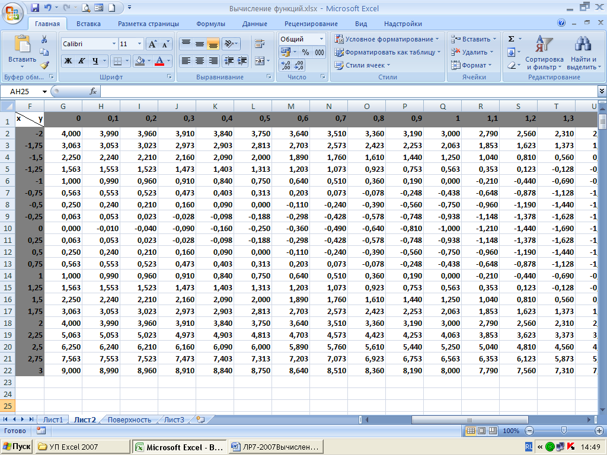607x455 pixels.
Task: Apply top vertical alignment
Action: [x=186, y=44]
